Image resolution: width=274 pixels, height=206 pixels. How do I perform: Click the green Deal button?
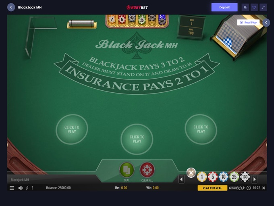(127, 170)
